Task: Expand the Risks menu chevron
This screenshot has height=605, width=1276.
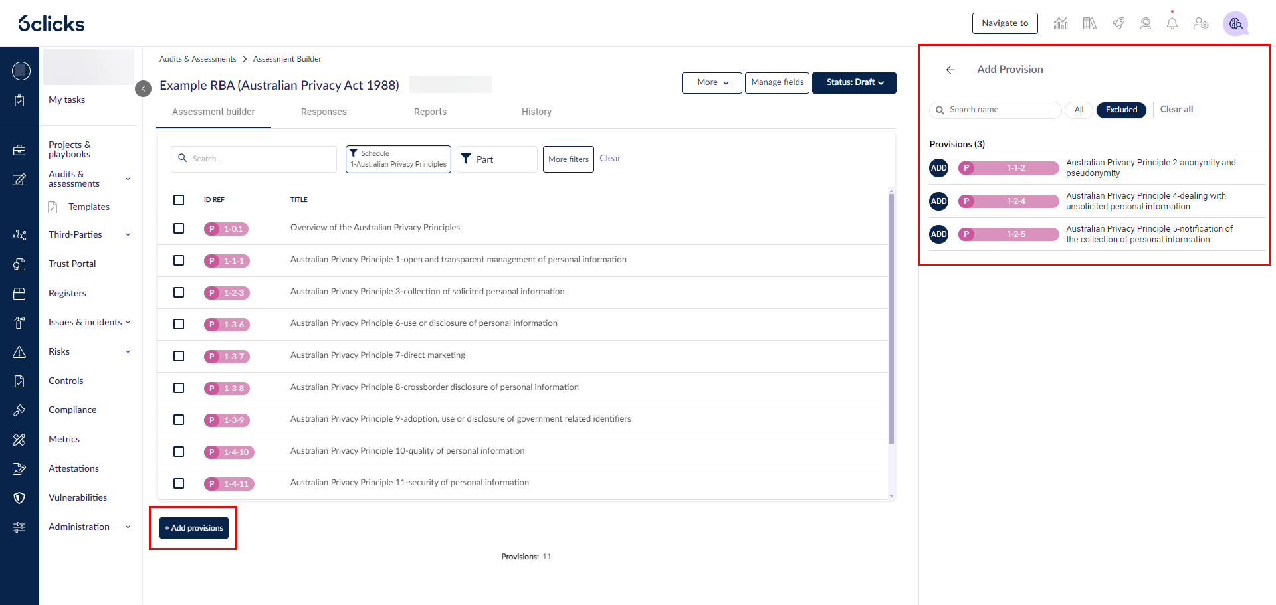Action: tap(128, 351)
